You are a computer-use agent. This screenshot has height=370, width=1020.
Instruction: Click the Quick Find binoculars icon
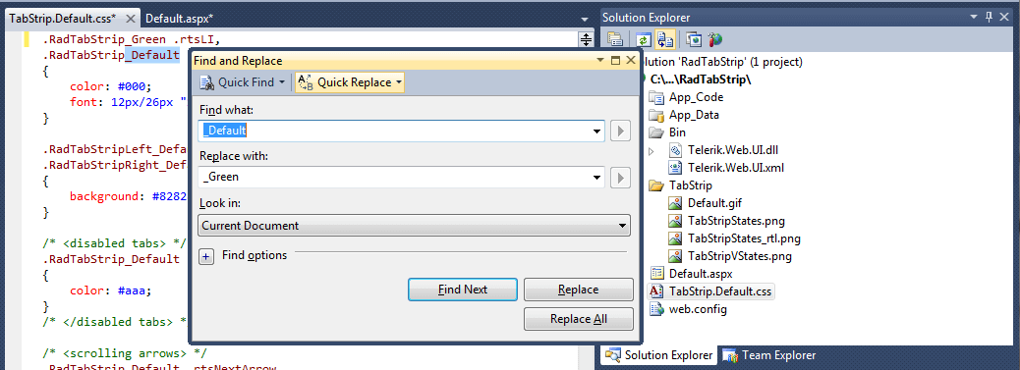207,82
